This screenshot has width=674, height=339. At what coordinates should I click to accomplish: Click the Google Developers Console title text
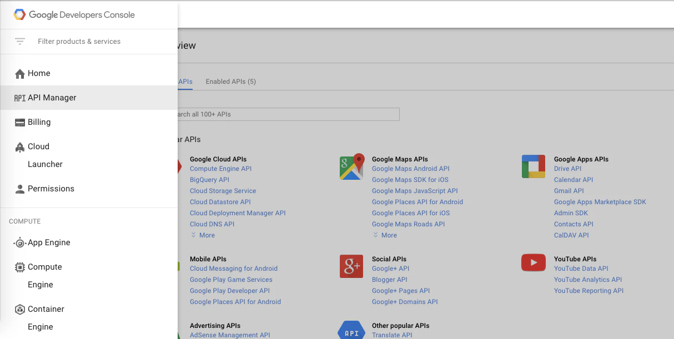point(82,15)
